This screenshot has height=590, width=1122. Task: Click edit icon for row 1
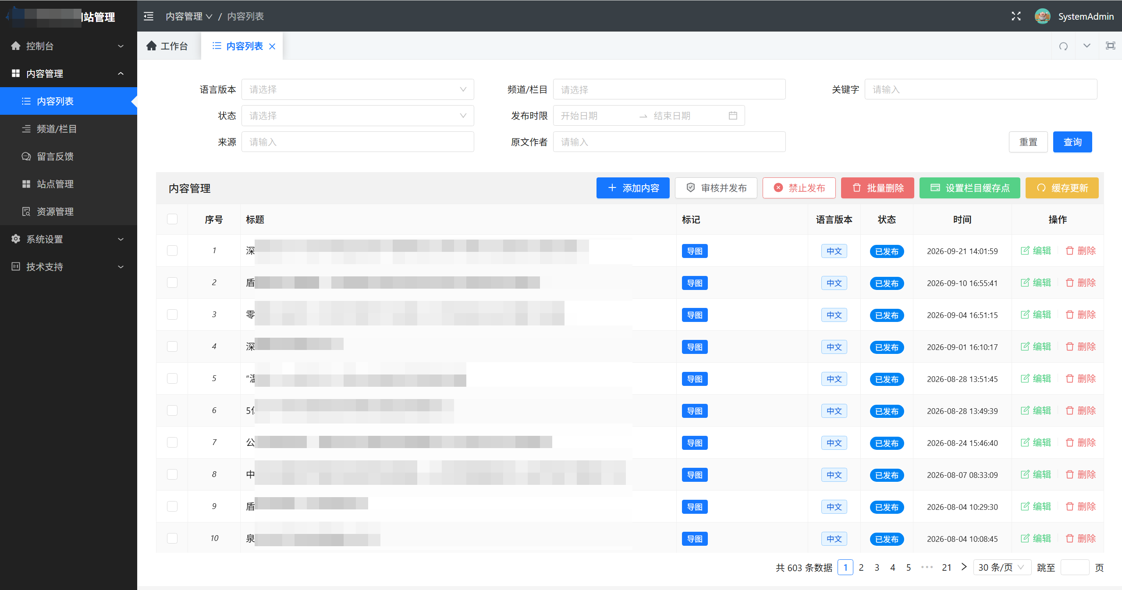point(1025,251)
